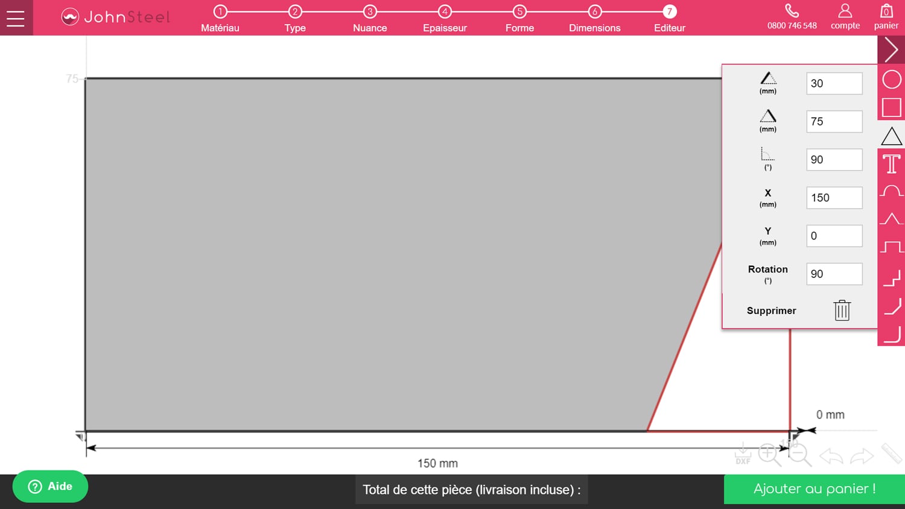
Task: Click the trash icon next to Supprimer
Action: tap(842, 311)
